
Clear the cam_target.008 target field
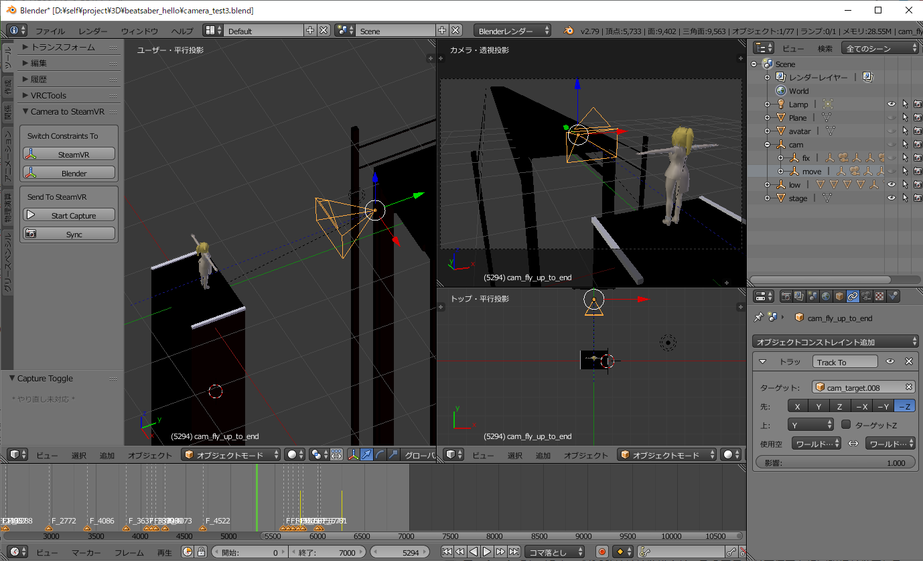[909, 387]
